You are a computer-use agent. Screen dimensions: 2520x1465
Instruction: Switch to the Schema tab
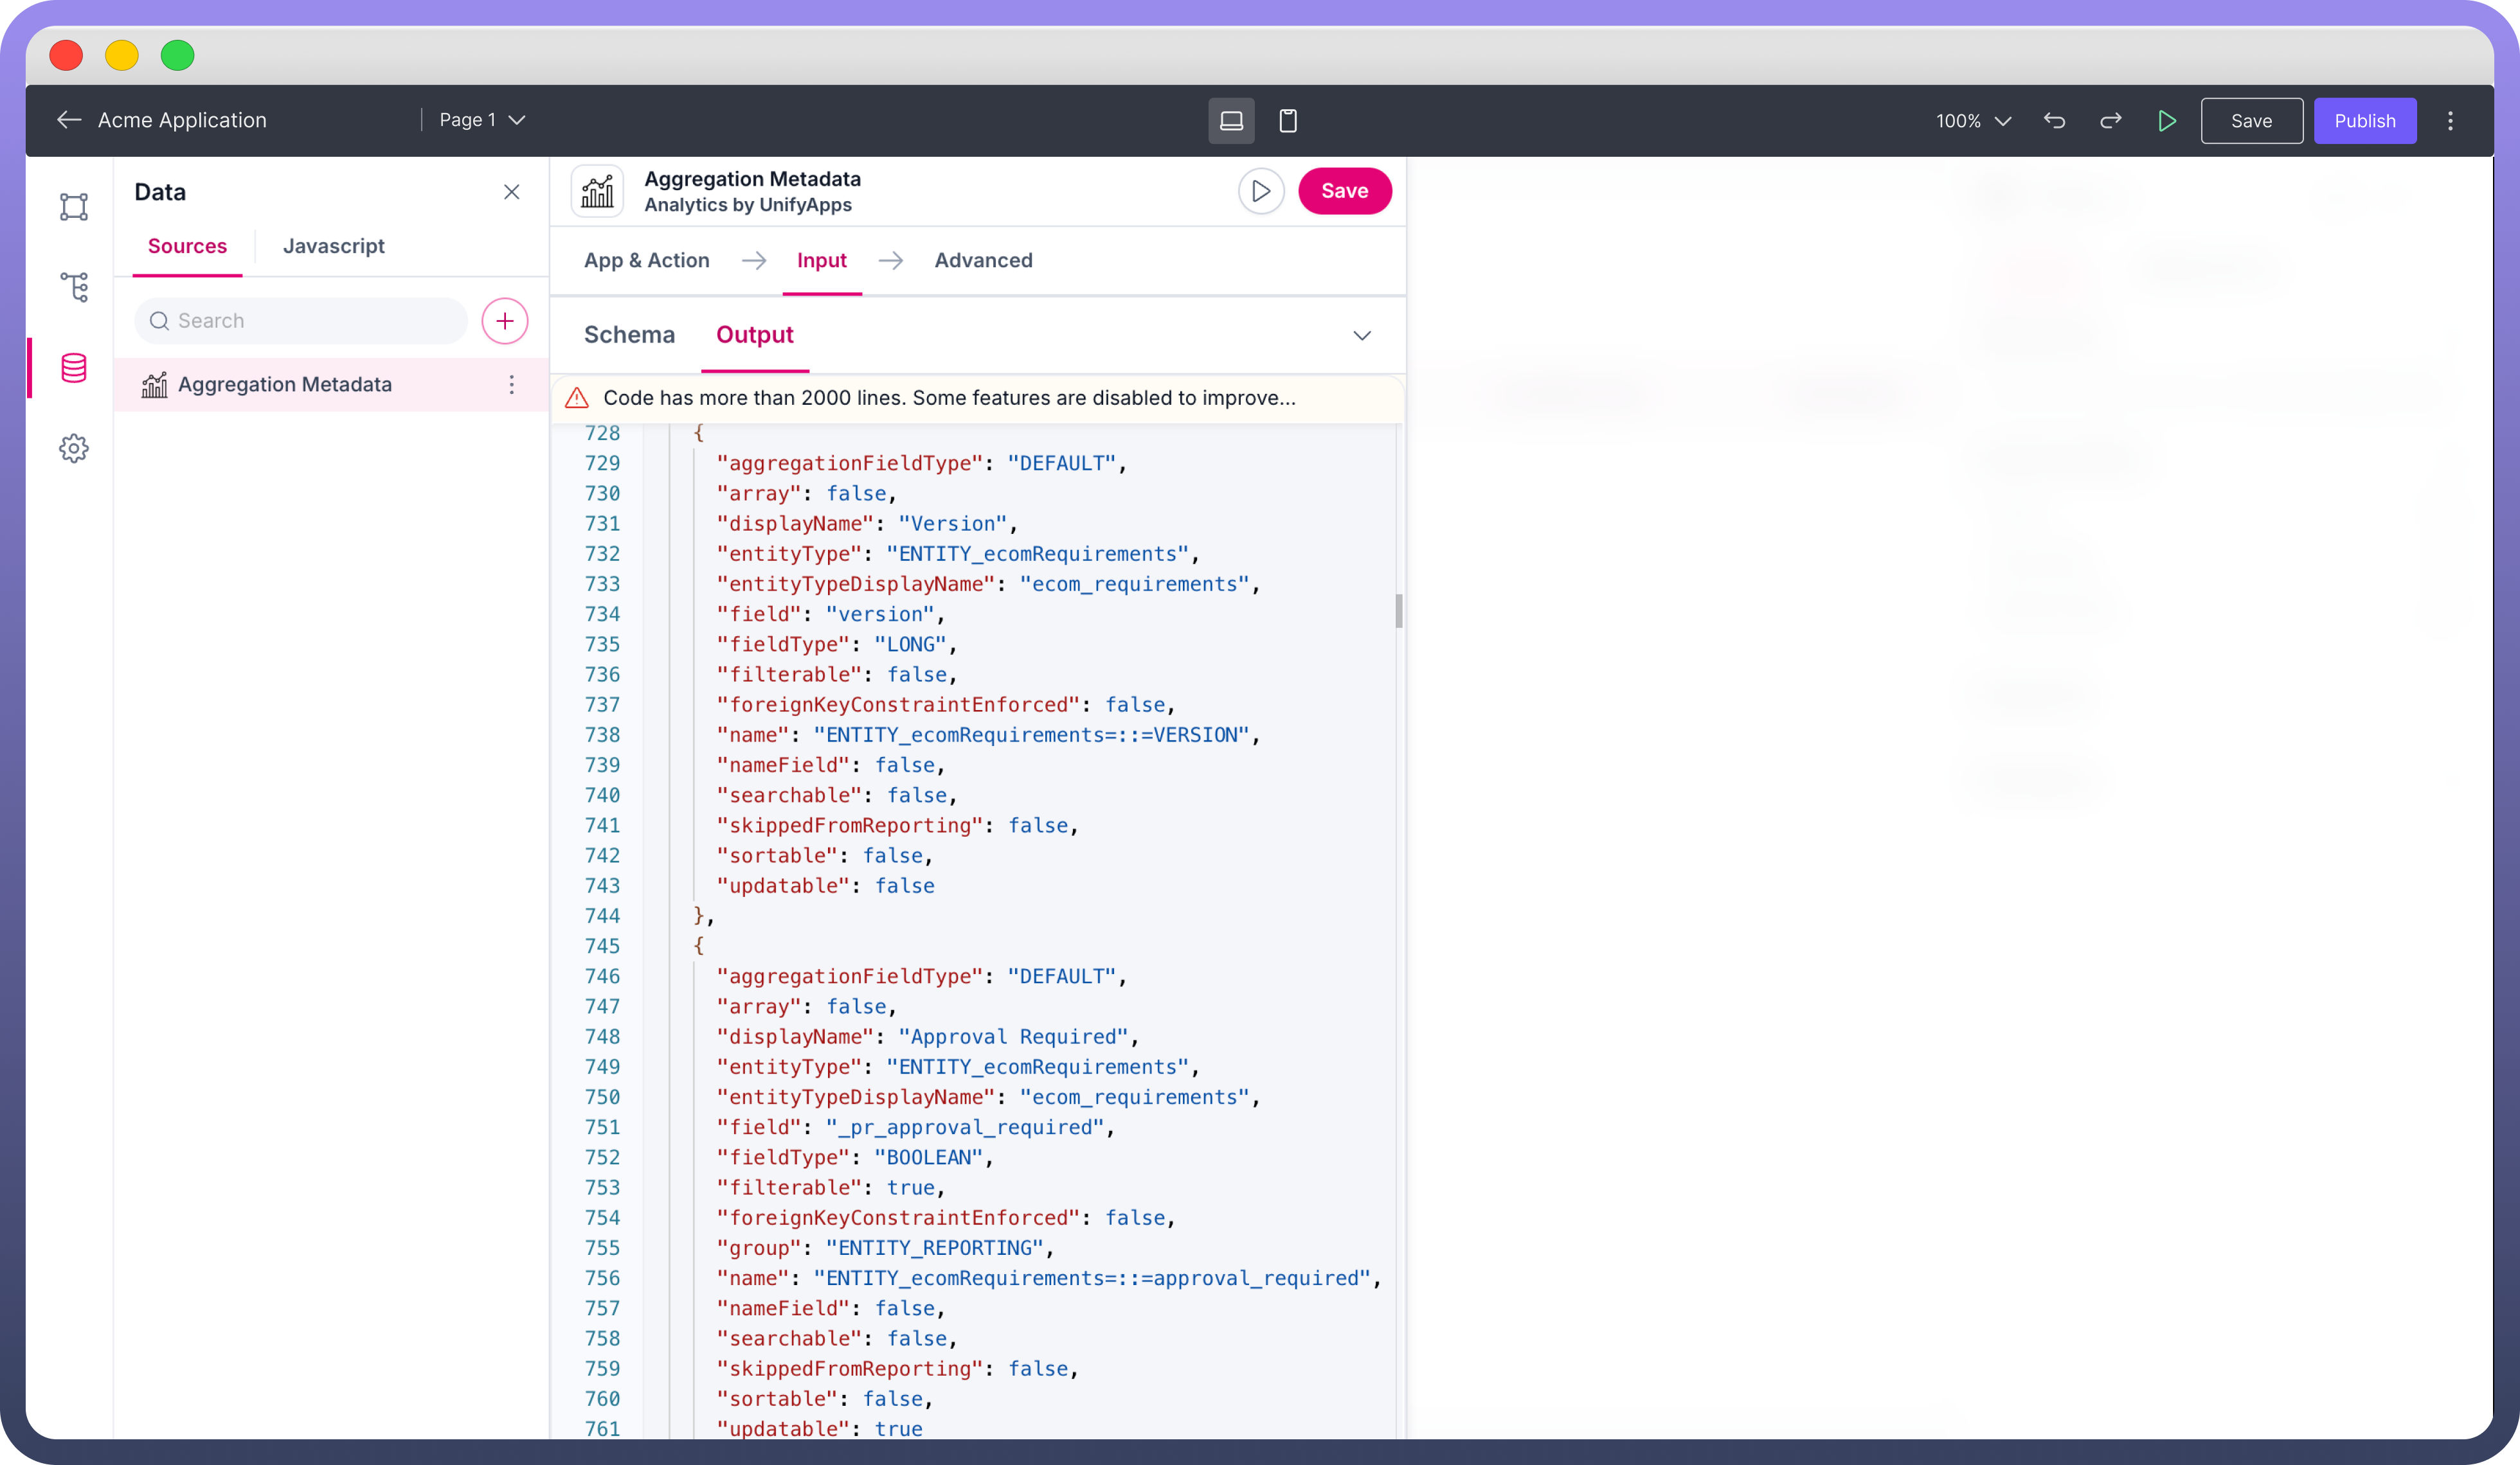[629, 335]
